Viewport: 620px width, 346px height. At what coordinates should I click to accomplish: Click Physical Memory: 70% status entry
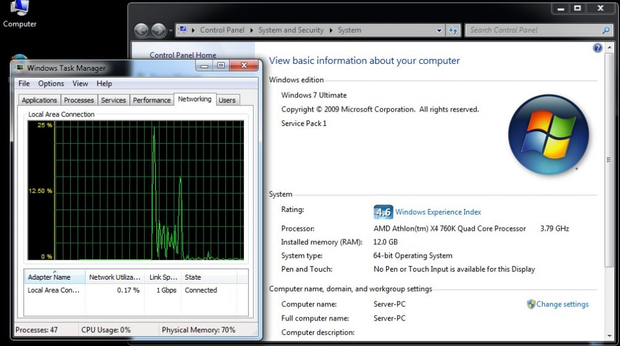pos(199,330)
